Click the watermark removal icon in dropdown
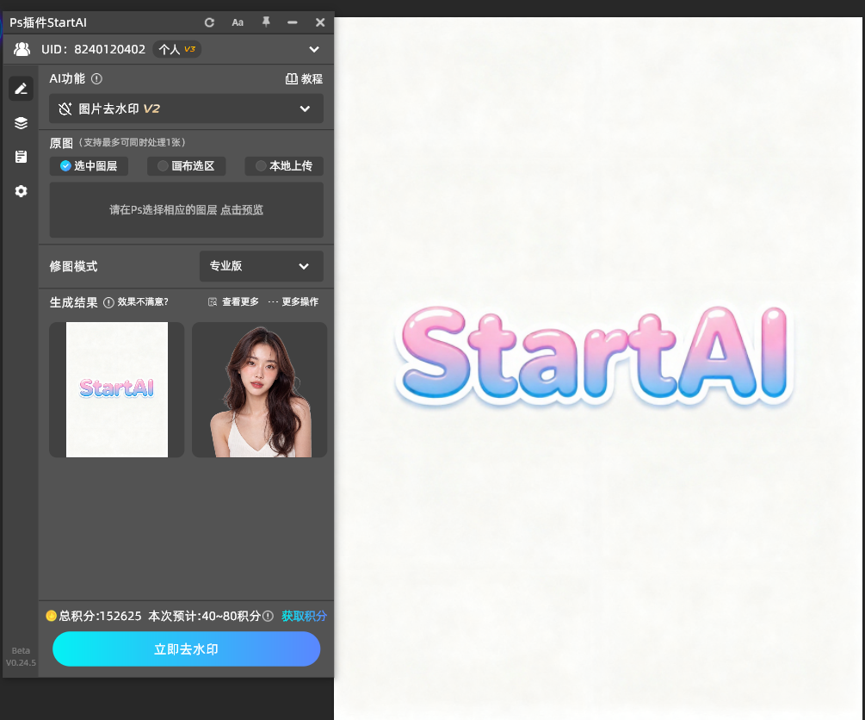Viewport: 865px width, 720px height. tap(65, 109)
